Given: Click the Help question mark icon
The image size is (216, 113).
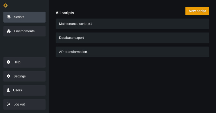Looking at the screenshot, I should (x=8, y=62).
